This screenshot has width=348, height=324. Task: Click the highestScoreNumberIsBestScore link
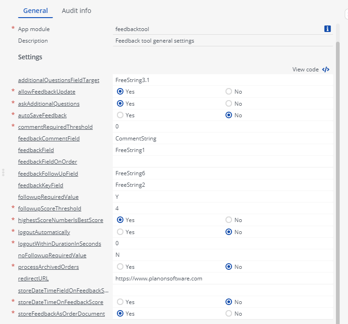tap(61, 220)
